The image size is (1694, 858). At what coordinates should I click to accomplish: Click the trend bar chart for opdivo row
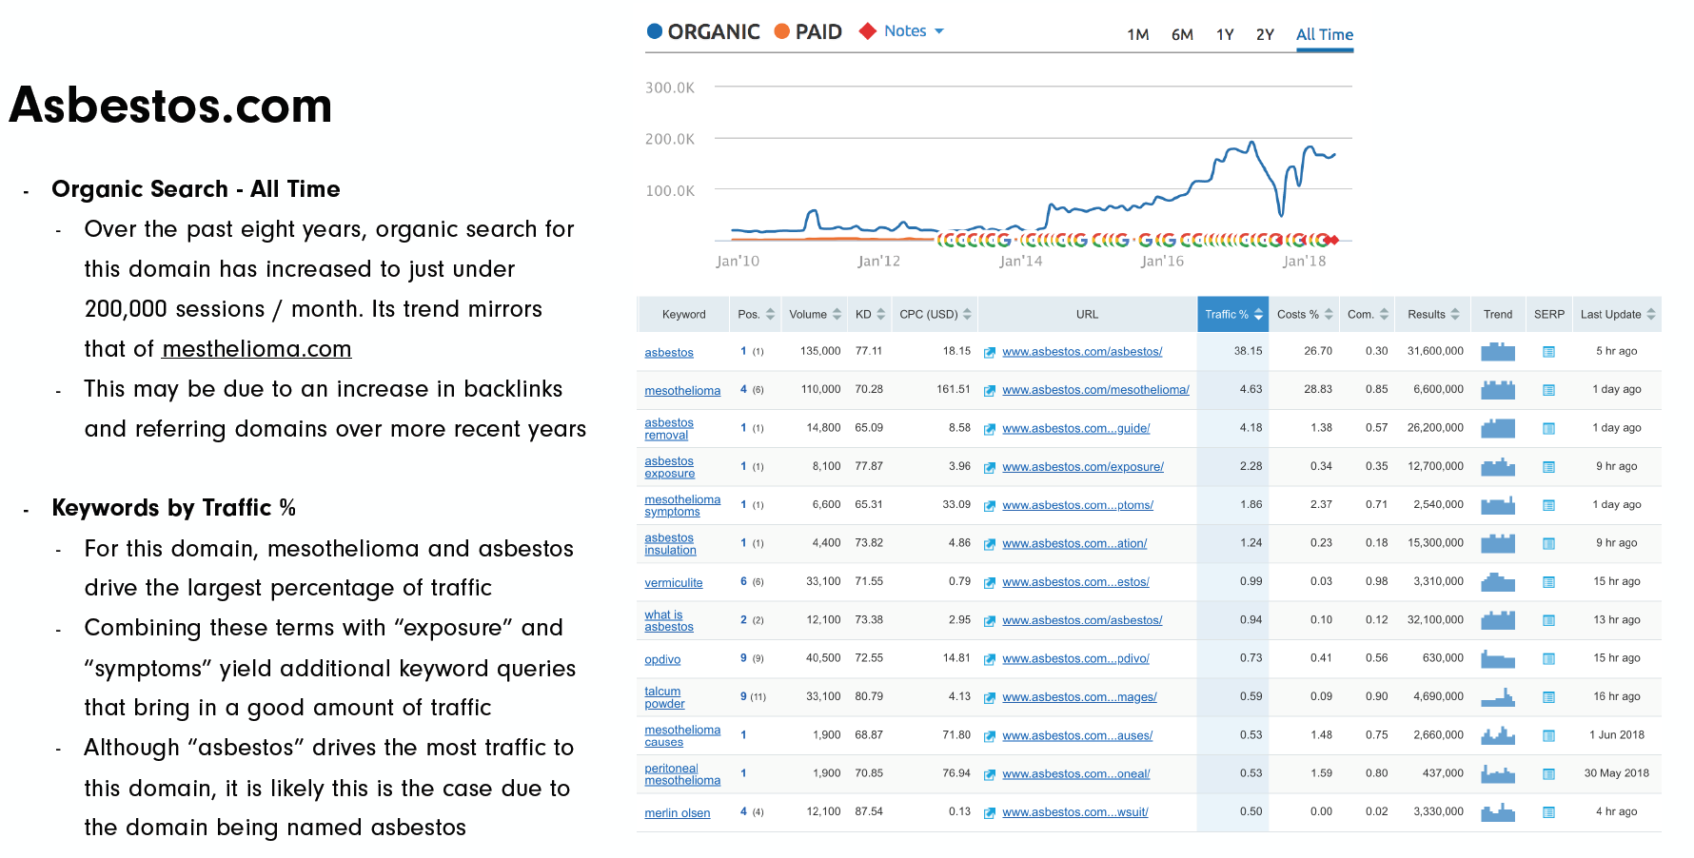point(1498,659)
